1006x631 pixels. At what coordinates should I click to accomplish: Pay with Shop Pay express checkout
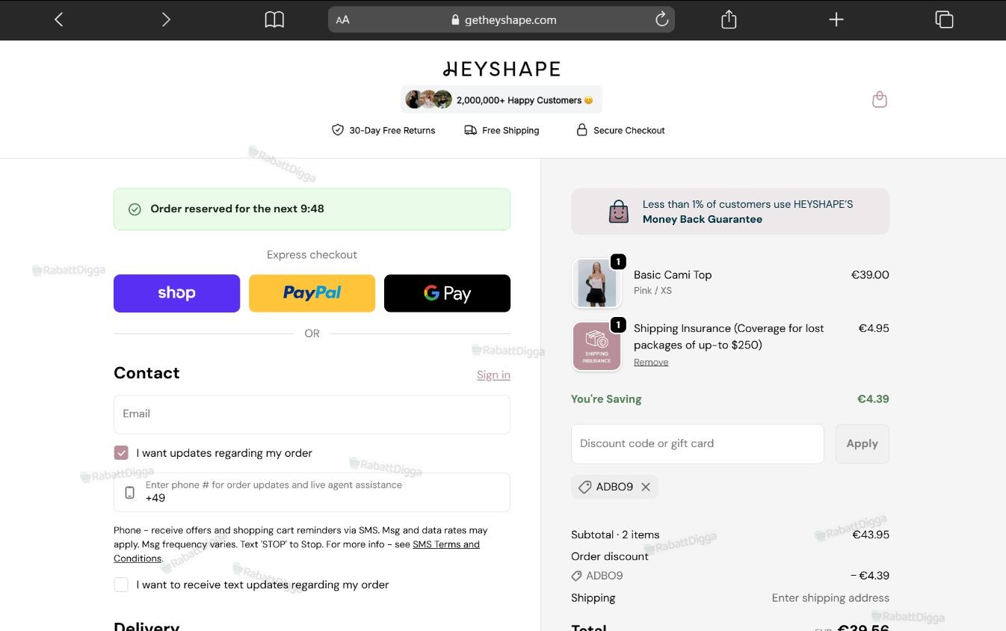(x=176, y=293)
